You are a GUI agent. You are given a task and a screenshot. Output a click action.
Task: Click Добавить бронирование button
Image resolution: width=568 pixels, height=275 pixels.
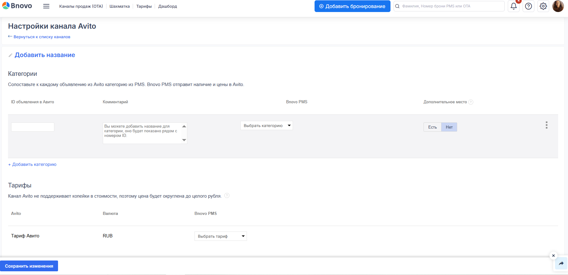pos(352,6)
